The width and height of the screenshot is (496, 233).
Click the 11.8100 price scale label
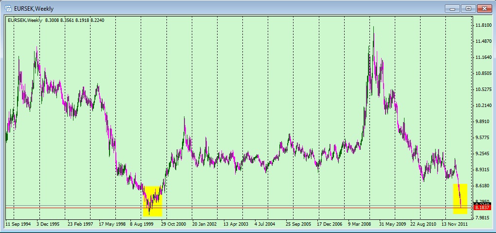[x=483, y=25]
